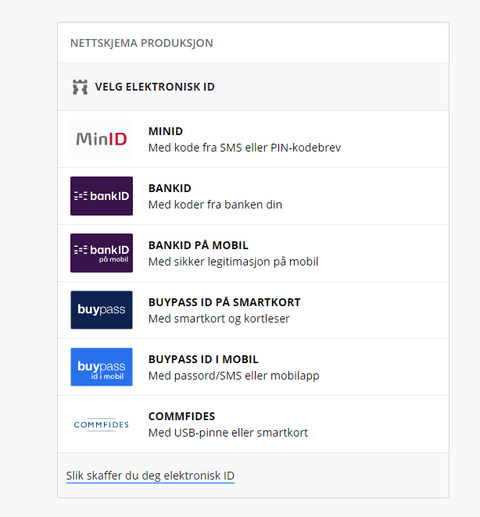This screenshot has width=480, height=517.
Task: Open 'Slik skaffer du deg elektronisk ID' link
Action: (x=150, y=476)
